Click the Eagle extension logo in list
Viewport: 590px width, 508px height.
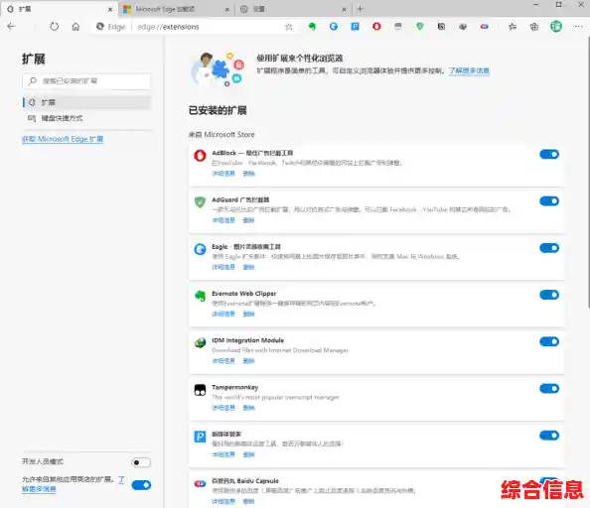200,249
